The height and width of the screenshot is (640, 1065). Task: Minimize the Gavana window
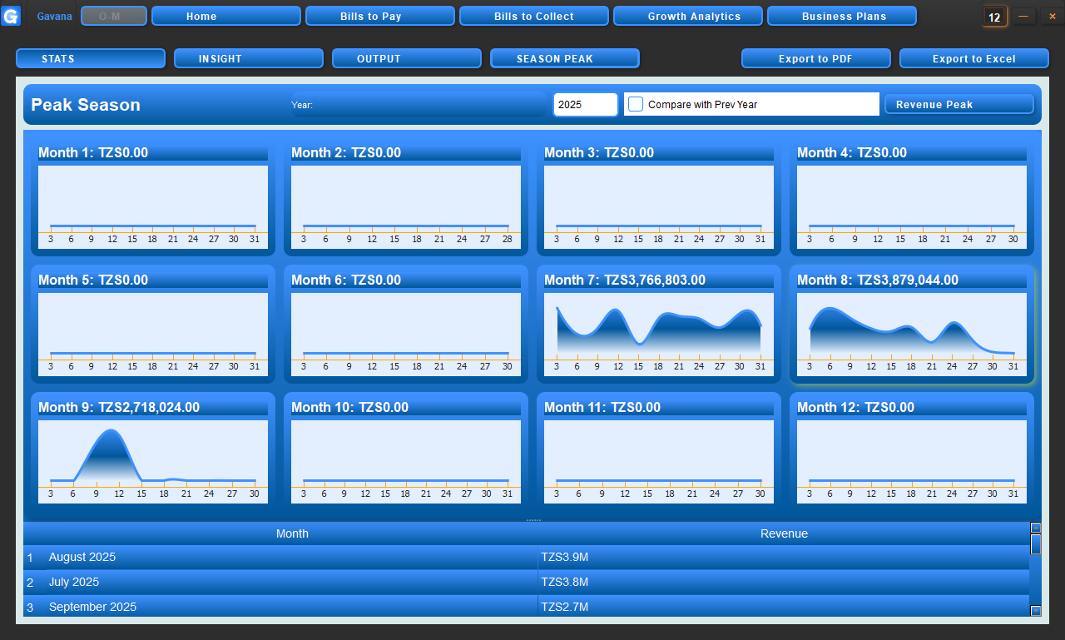click(1023, 16)
